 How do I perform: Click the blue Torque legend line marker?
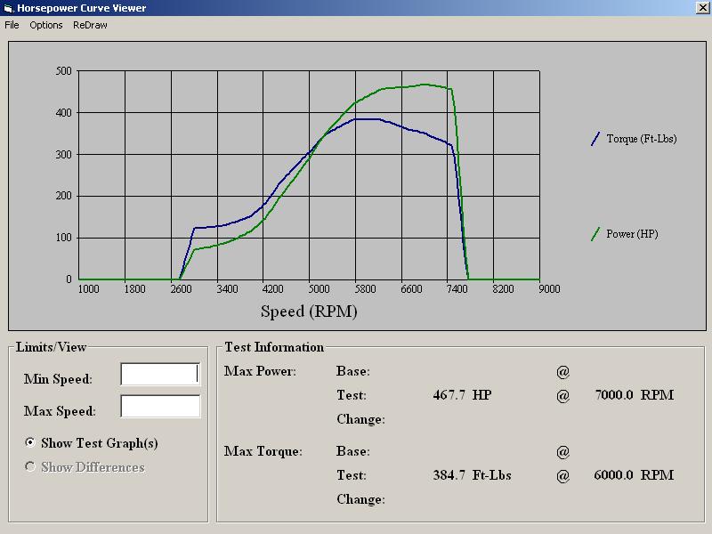click(595, 139)
